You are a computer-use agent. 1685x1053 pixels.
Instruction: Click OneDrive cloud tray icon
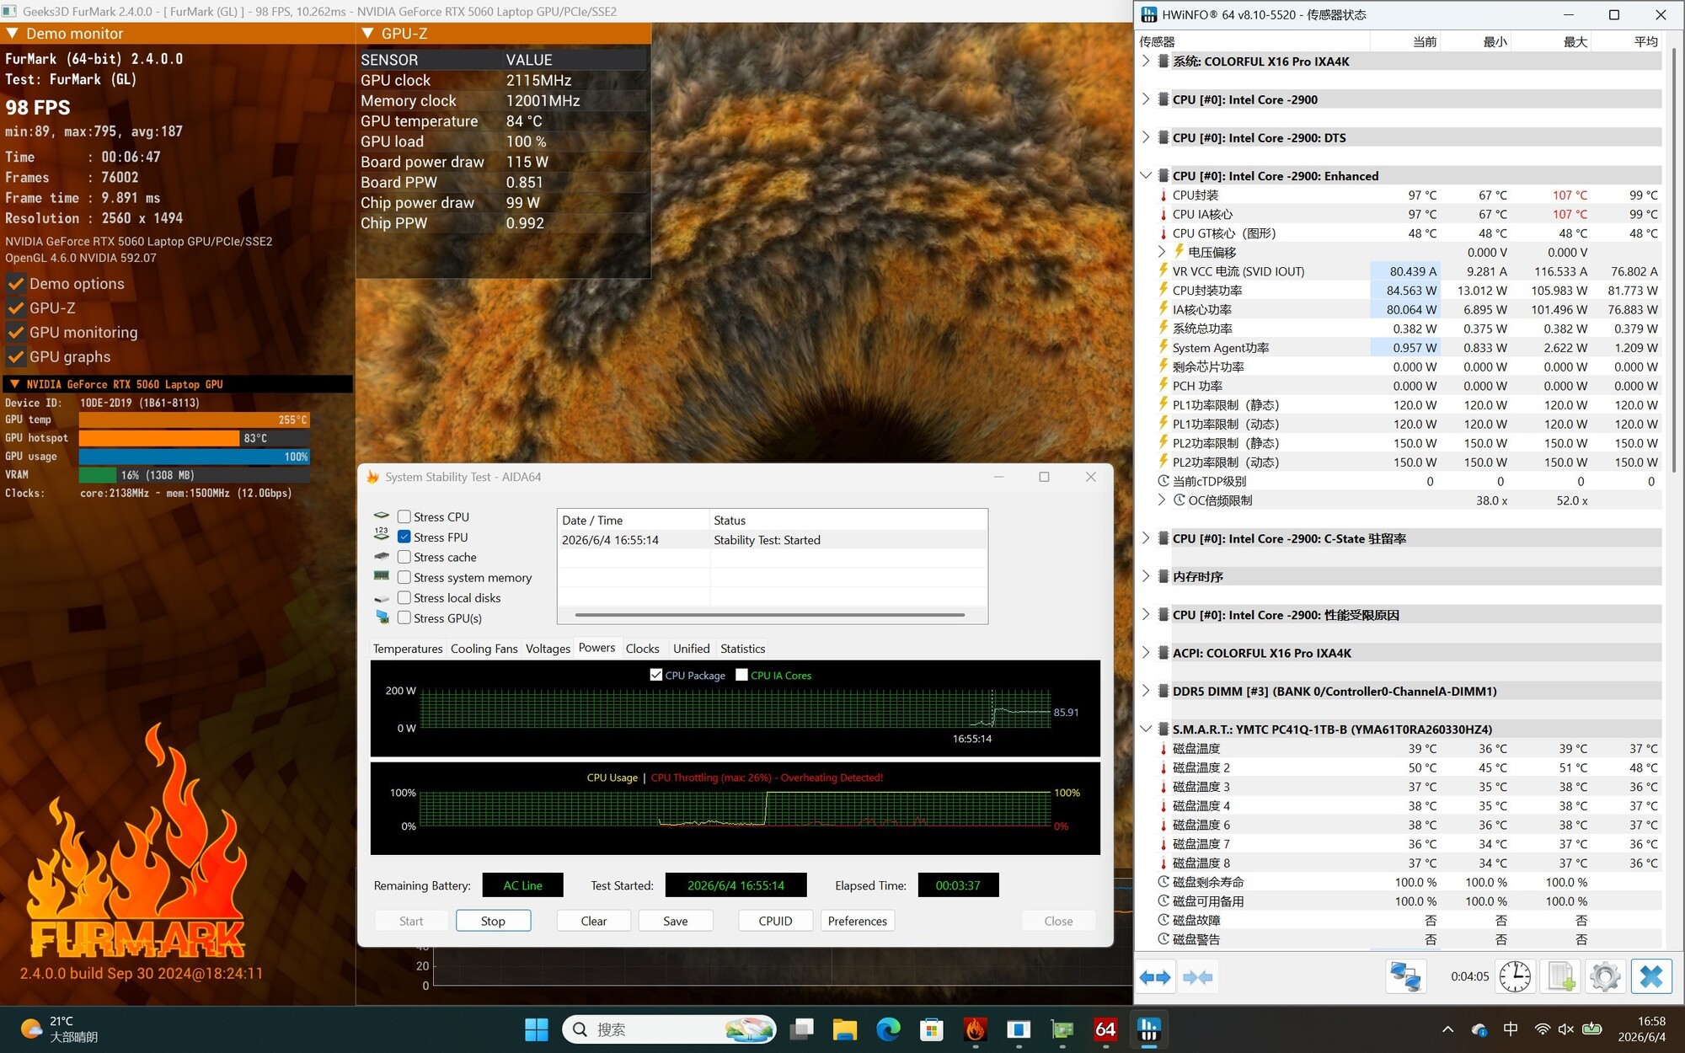[1479, 1029]
